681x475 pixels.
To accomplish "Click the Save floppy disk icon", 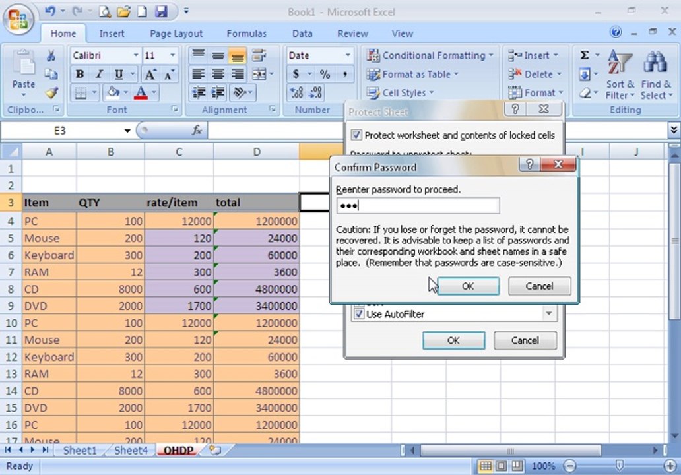I will (161, 11).
